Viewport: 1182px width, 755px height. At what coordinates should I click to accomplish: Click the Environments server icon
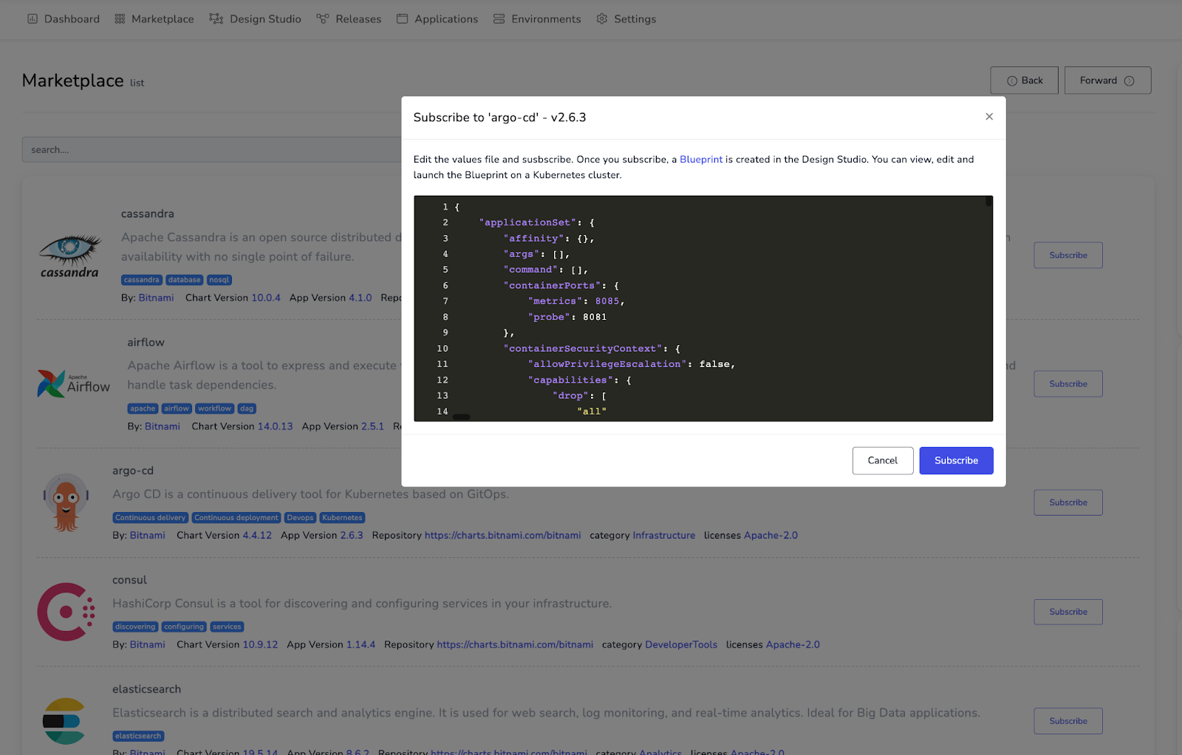click(x=499, y=18)
